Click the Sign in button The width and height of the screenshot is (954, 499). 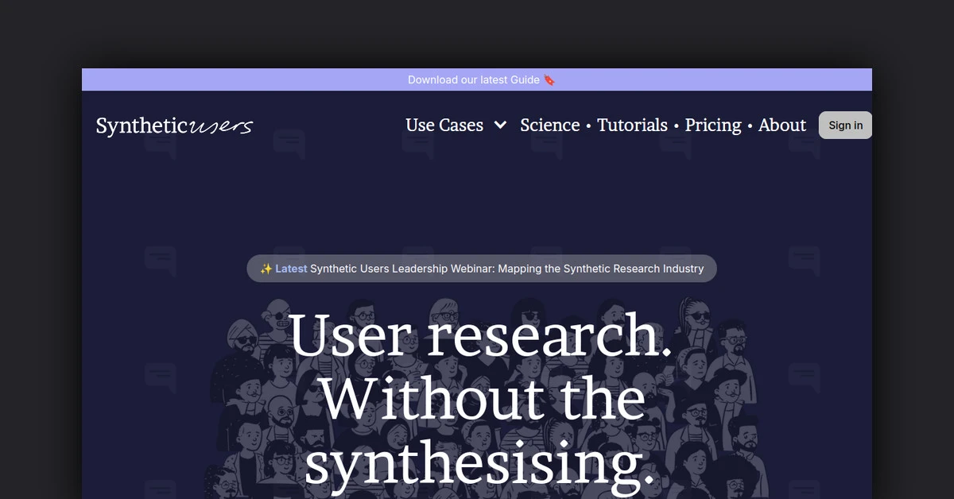tap(845, 125)
